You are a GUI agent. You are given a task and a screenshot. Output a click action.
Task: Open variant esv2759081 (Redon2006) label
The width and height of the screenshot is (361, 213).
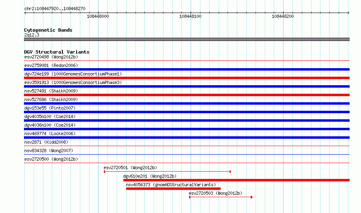point(51,65)
